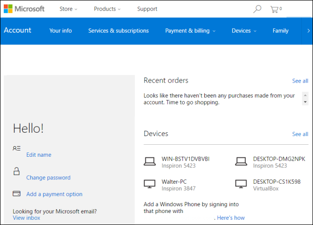This screenshot has height=225, width=313.
Task: Click the person icon above Edit name
Action: click(16, 148)
